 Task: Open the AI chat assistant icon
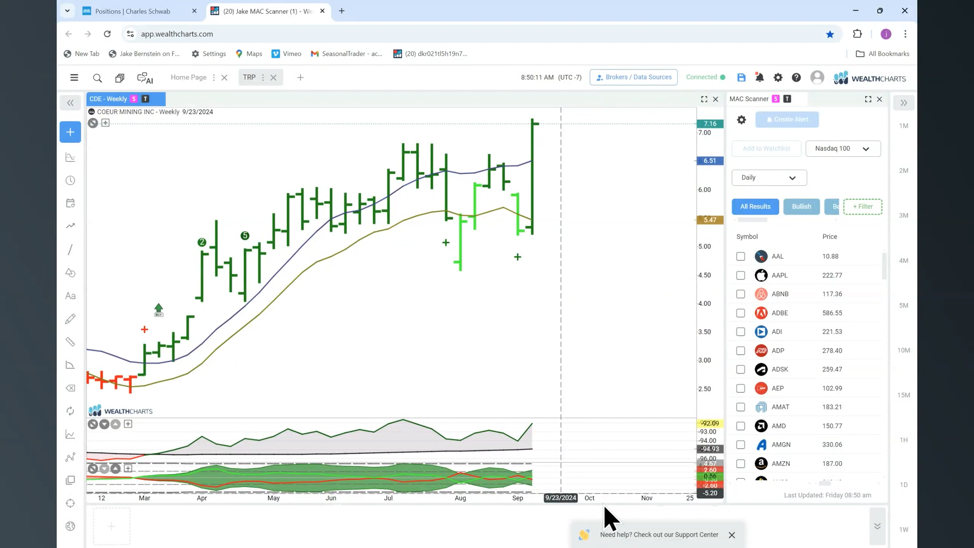click(x=145, y=78)
